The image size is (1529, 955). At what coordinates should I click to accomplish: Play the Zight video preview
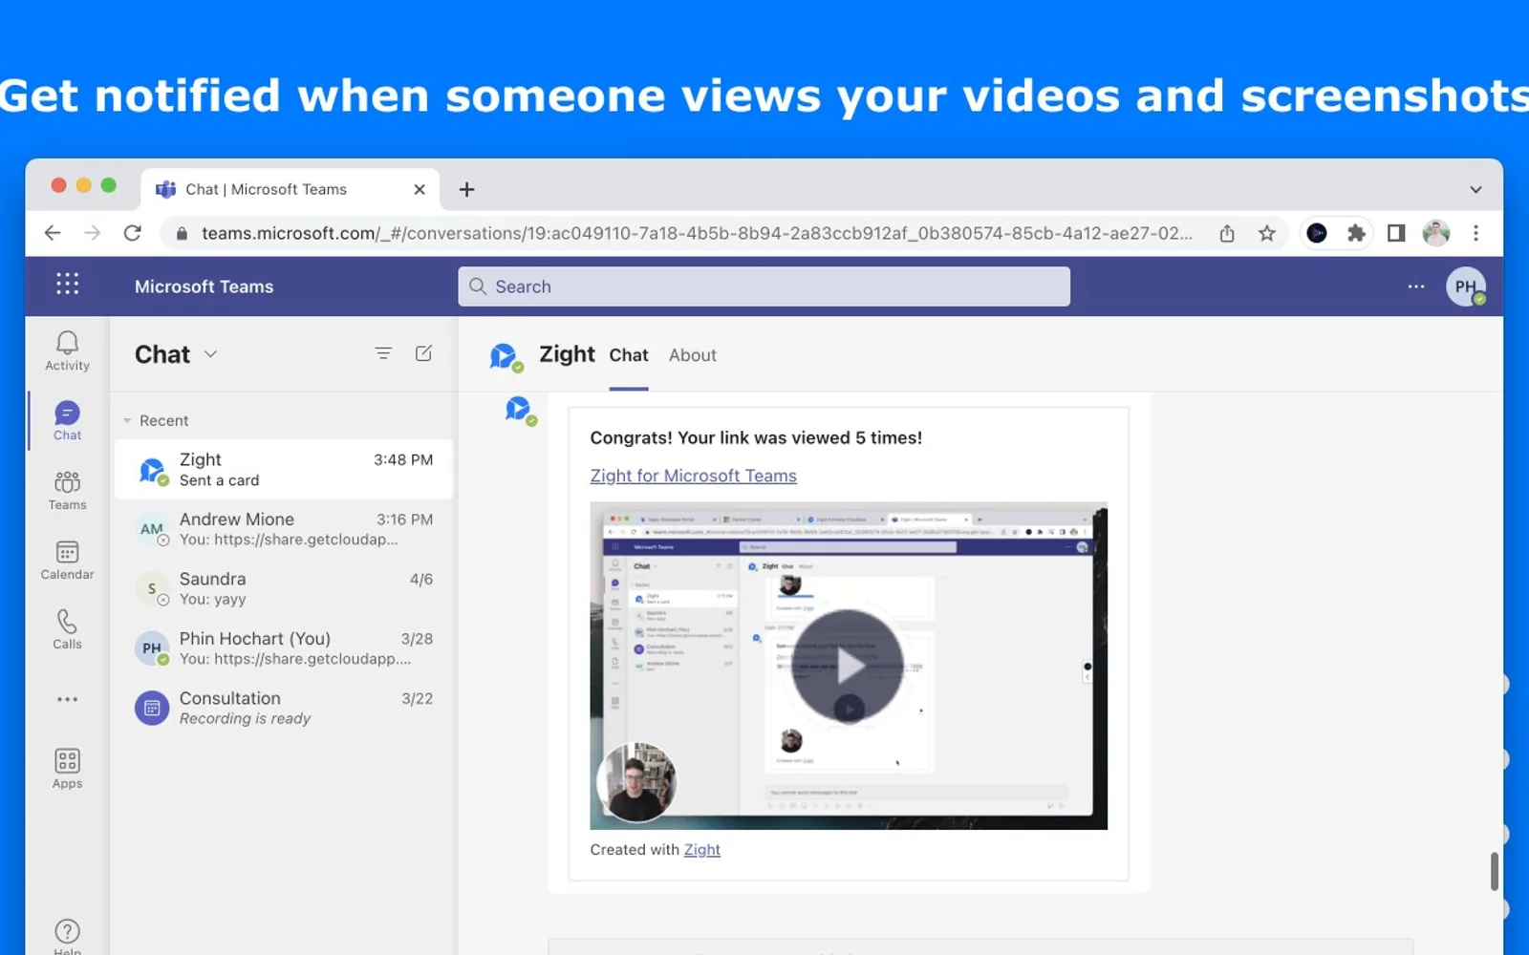(848, 667)
